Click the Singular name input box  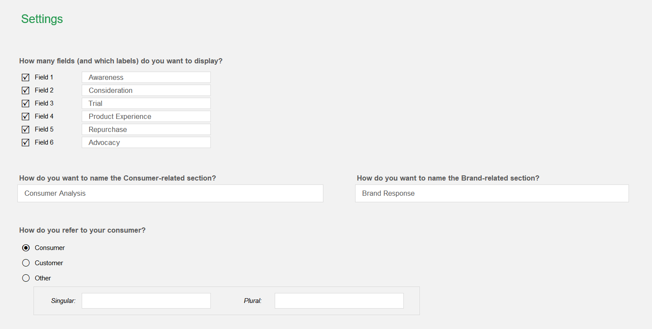(x=146, y=301)
